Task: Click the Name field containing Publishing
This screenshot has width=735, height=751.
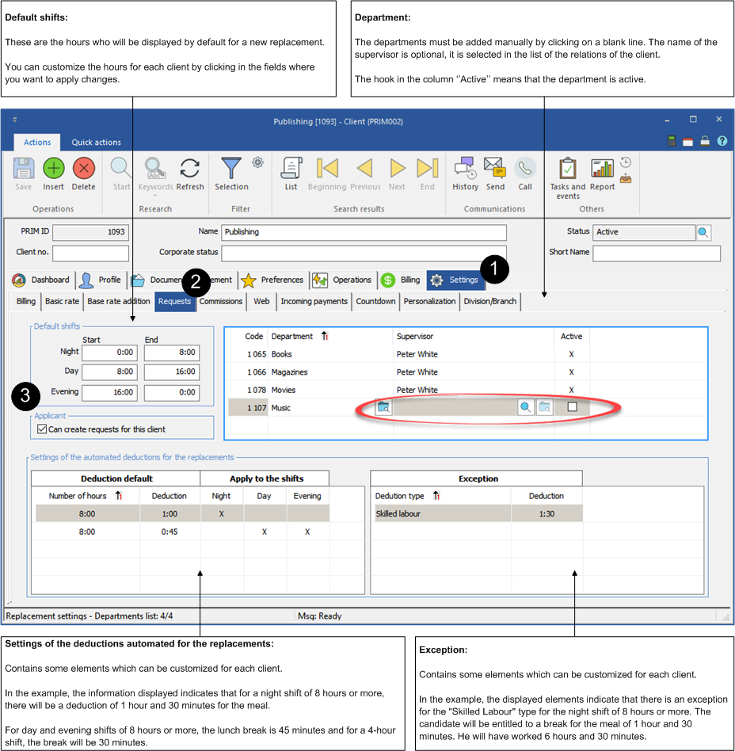Action: [x=364, y=232]
